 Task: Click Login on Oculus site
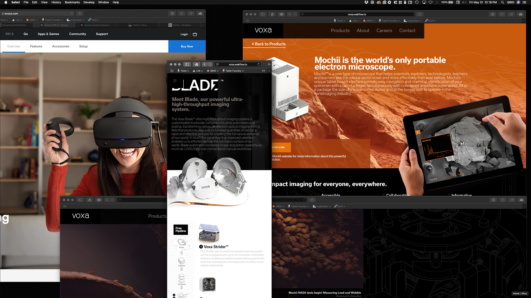(184, 34)
